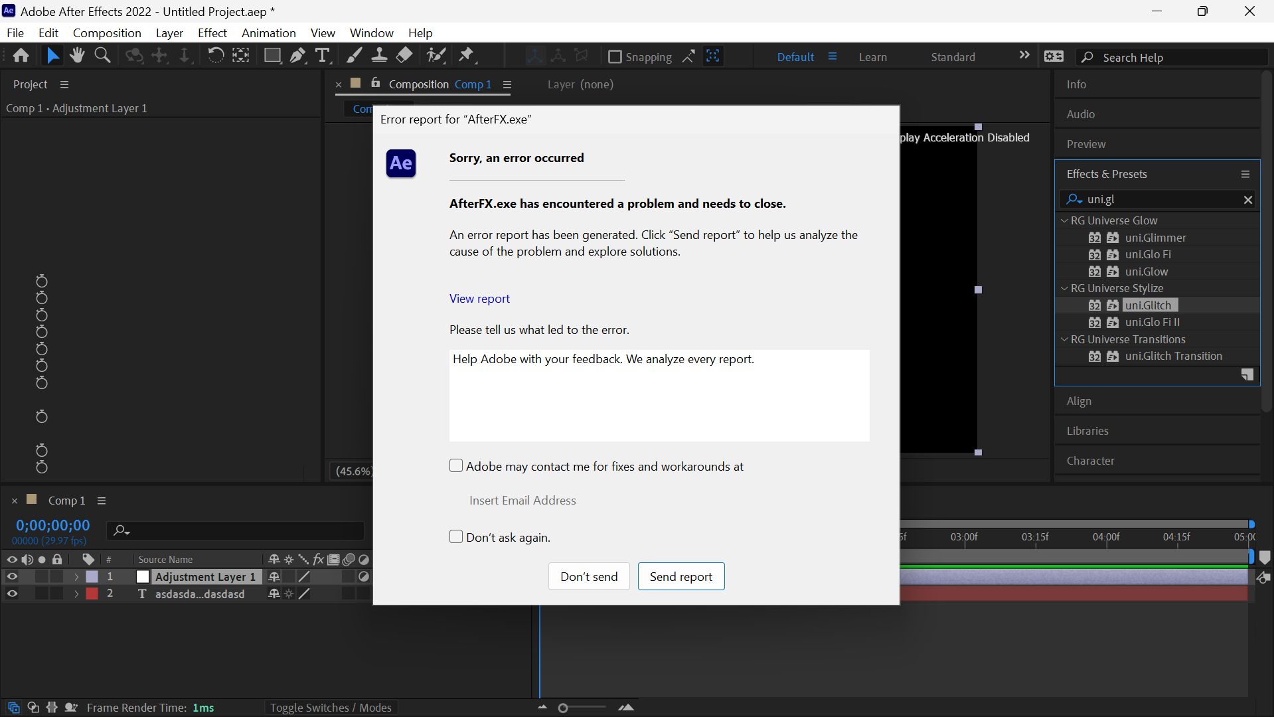This screenshot has width=1274, height=717.
Task: Open the Effect menu
Action: coord(212,33)
